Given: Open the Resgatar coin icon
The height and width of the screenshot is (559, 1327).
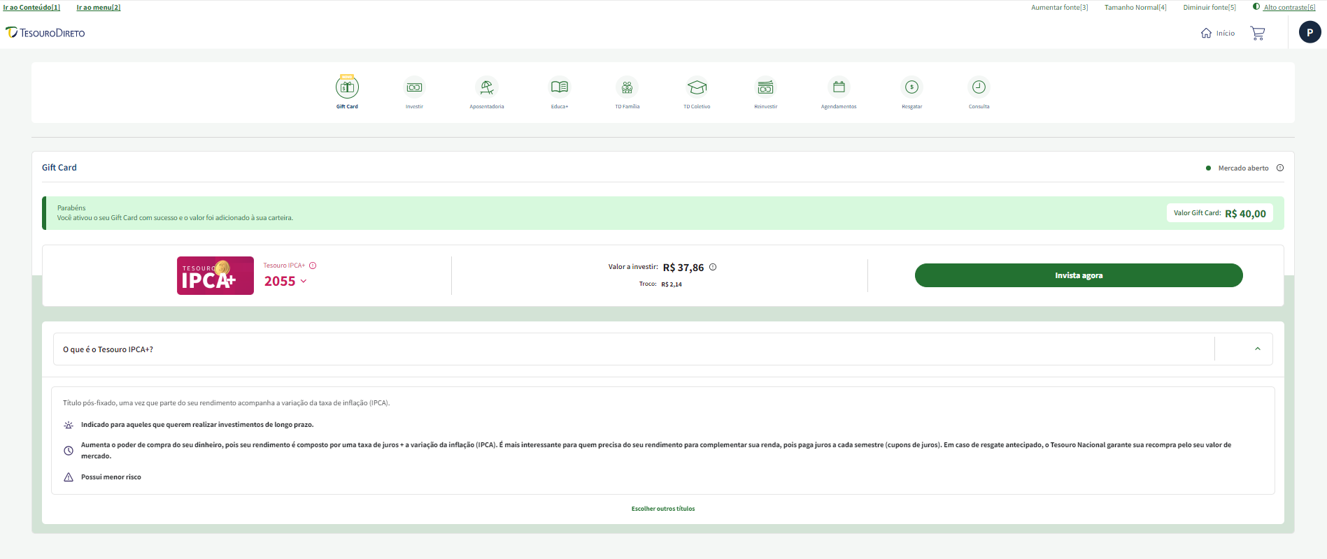Looking at the screenshot, I should click(x=911, y=87).
